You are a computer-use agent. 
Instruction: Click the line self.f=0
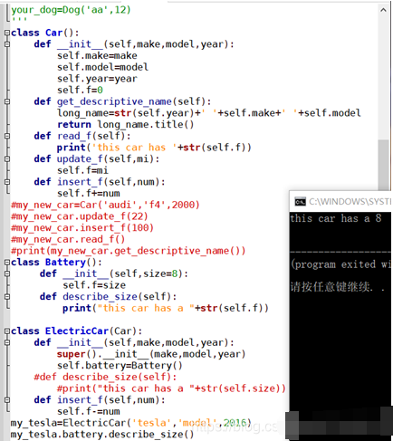pyautogui.click(x=80, y=90)
